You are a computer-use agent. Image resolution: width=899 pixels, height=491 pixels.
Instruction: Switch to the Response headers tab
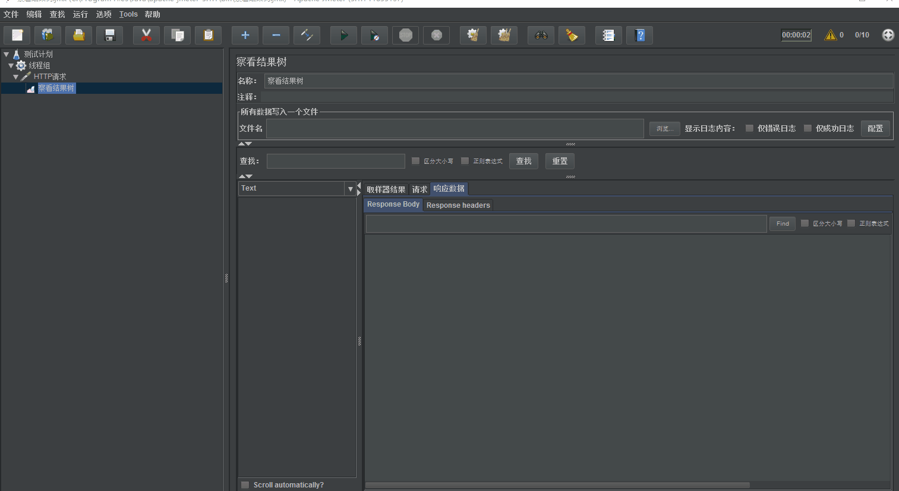click(x=458, y=205)
